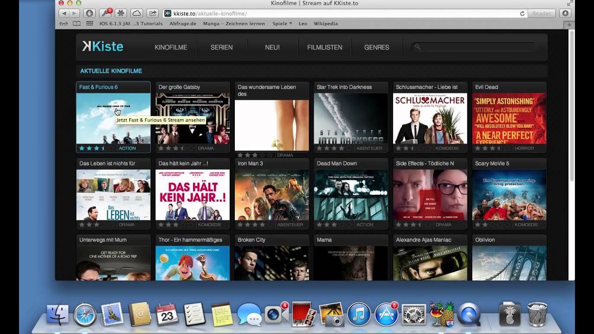Image resolution: width=594 pixels, height=334 pixels.
Task: Open the Downloads arrow icon in Safari
Action: [x=565, y=13]
